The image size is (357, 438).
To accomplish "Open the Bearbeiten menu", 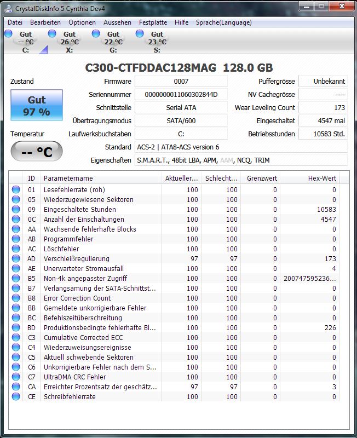I will [x=45, y=22].
